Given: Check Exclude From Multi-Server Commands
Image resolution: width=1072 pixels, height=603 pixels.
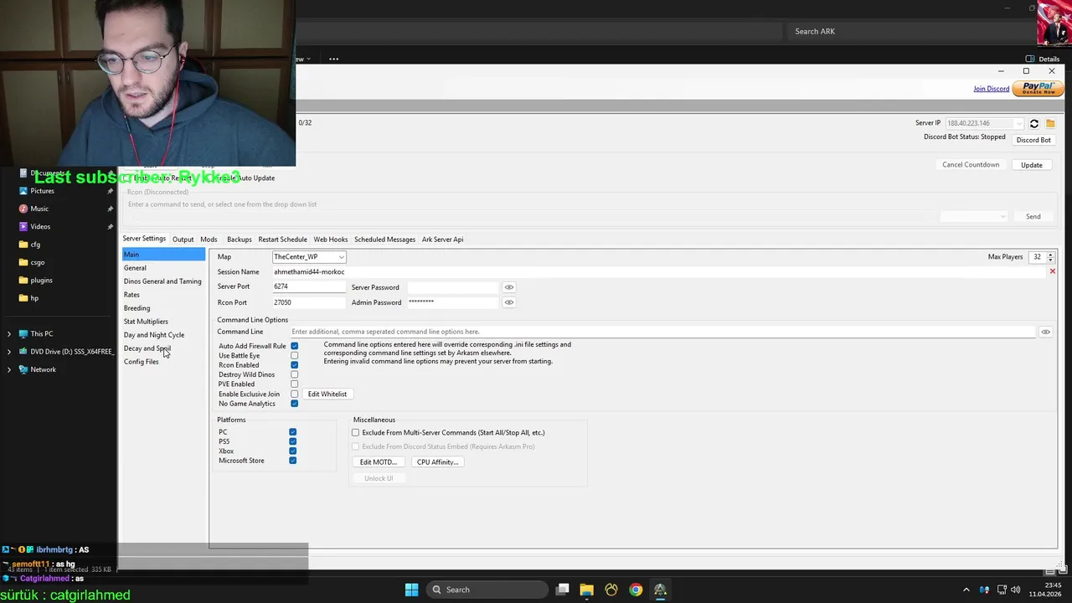Looking at the screenshot, I should [356, 433].
